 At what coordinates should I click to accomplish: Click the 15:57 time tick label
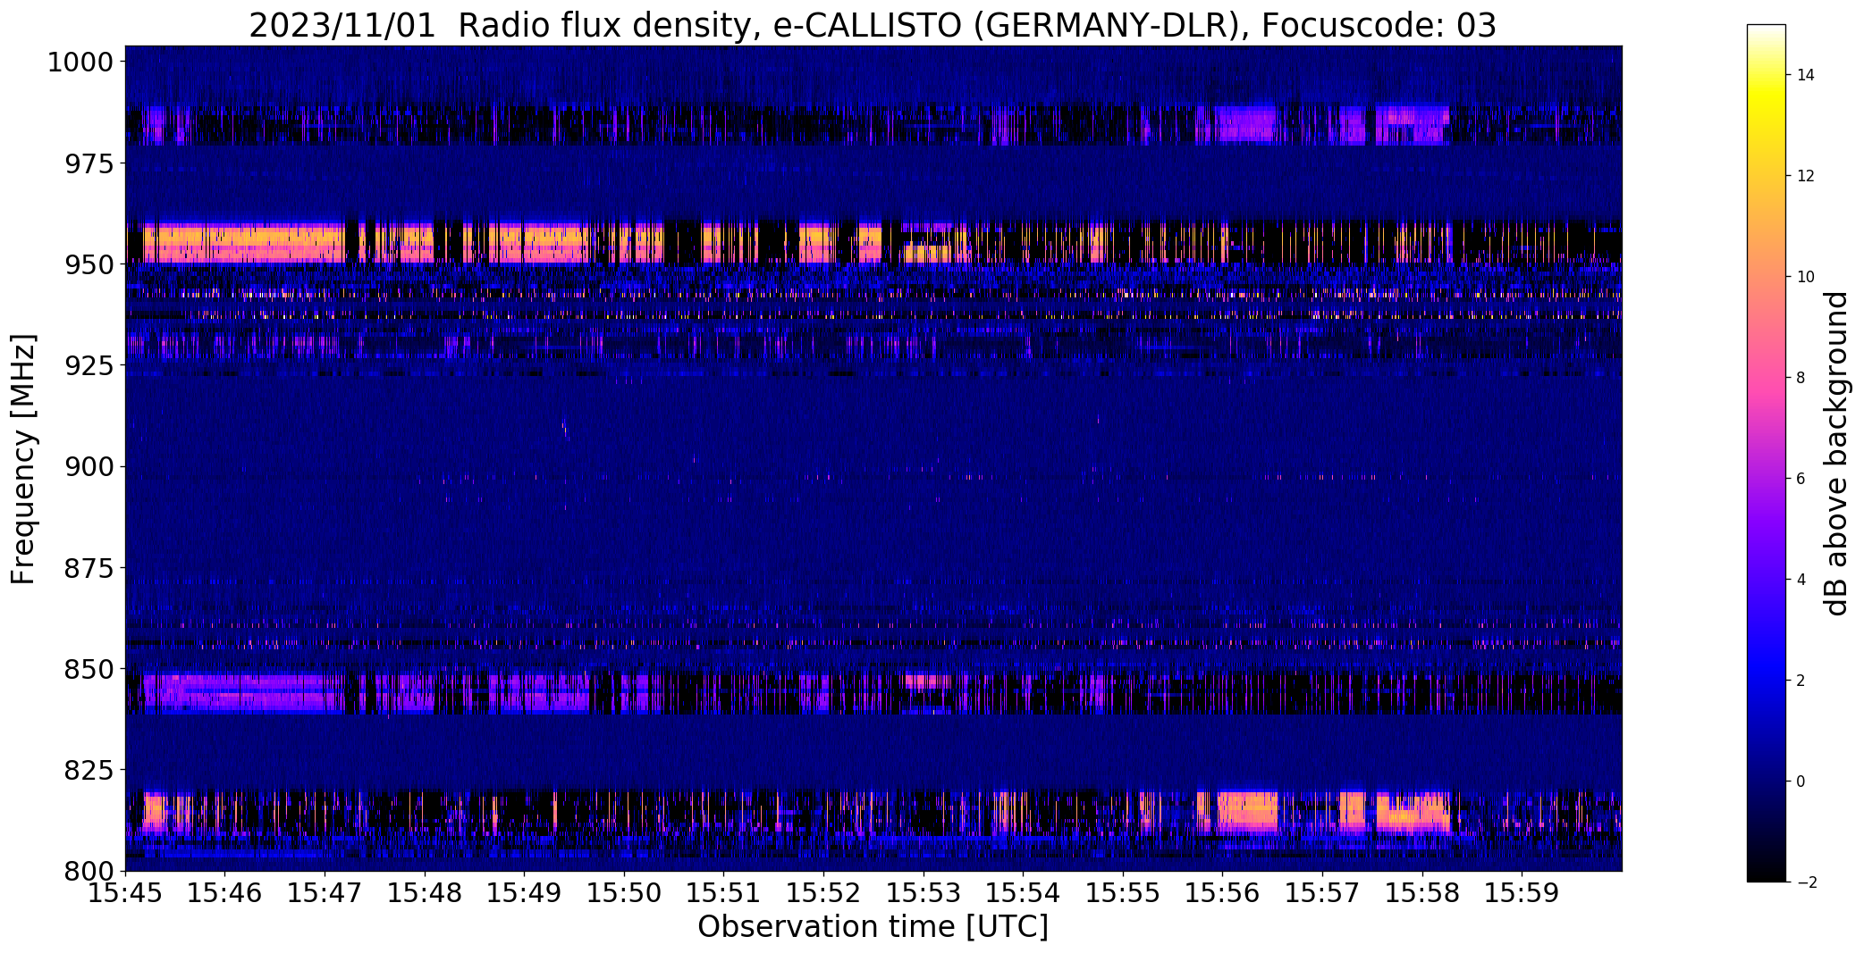1323,892
